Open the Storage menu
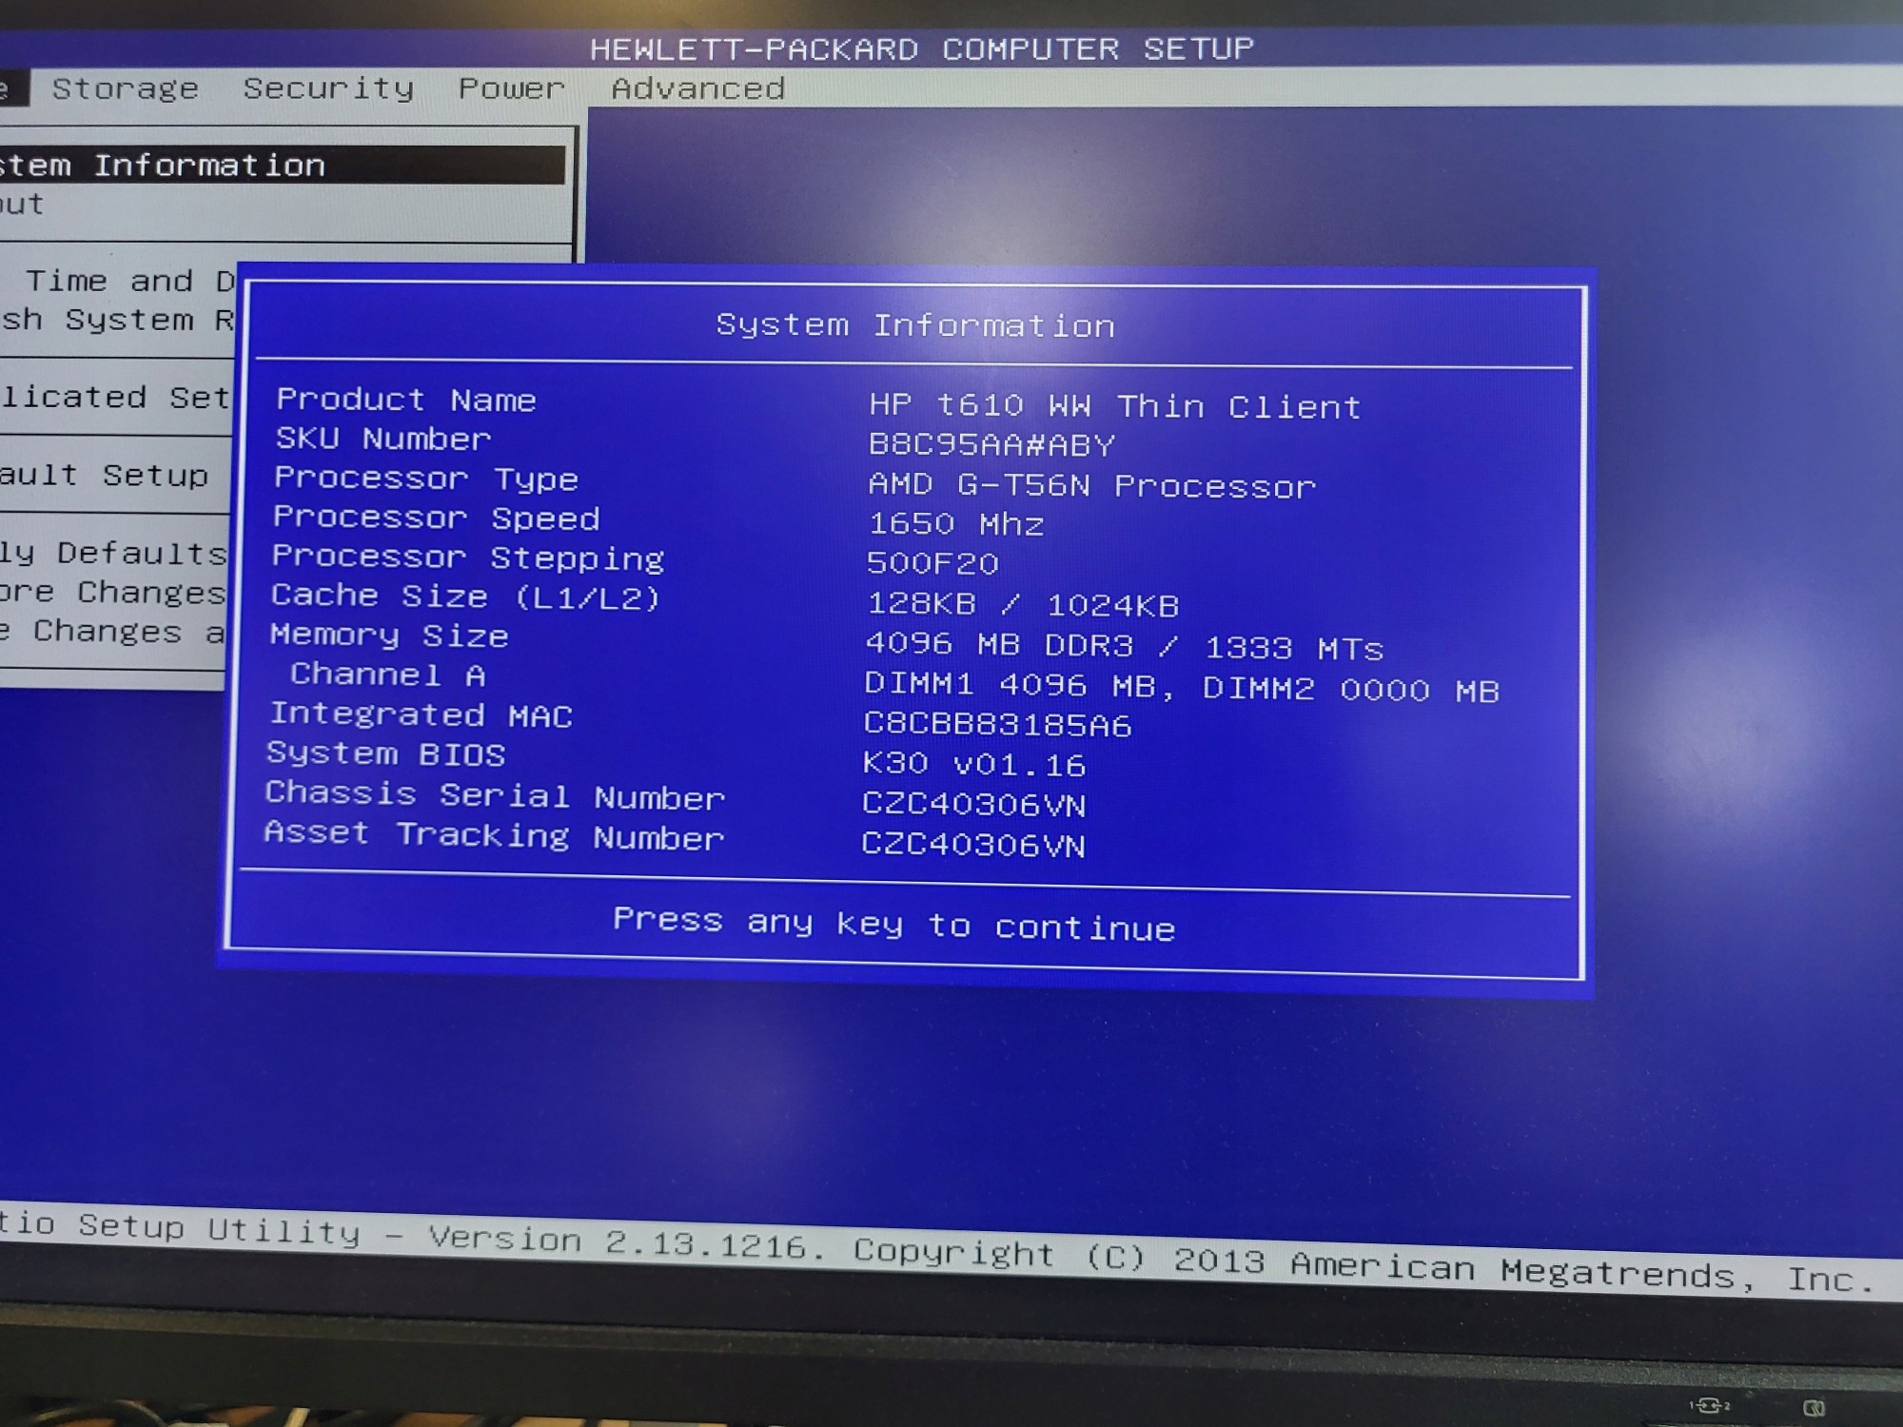The width and height of the screenshot is (1903, 1427). coord(125,88)
